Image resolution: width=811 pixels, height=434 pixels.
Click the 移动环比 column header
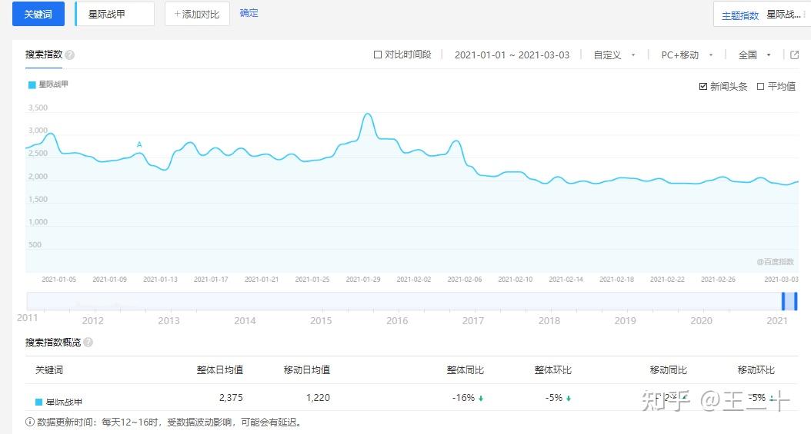coord(756,370)
